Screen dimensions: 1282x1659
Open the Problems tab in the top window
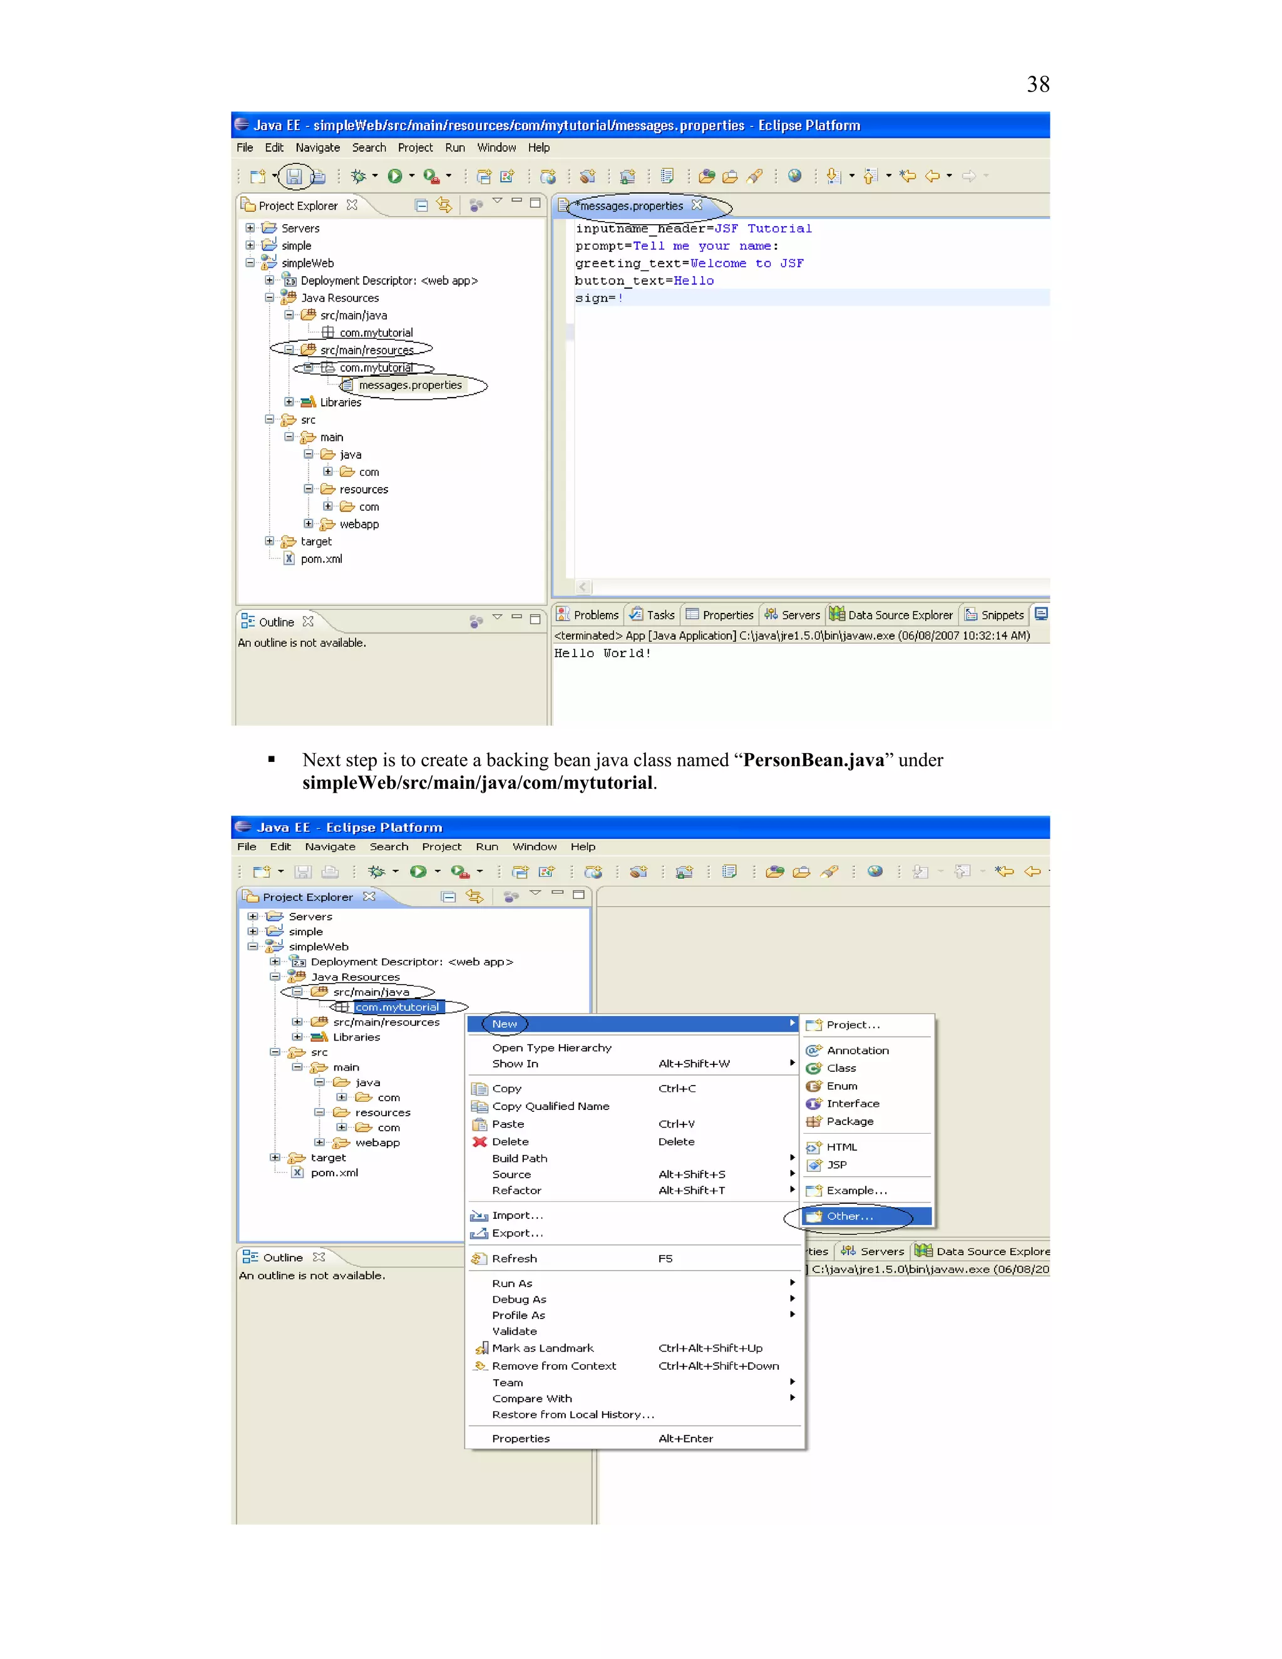(588, 615)
